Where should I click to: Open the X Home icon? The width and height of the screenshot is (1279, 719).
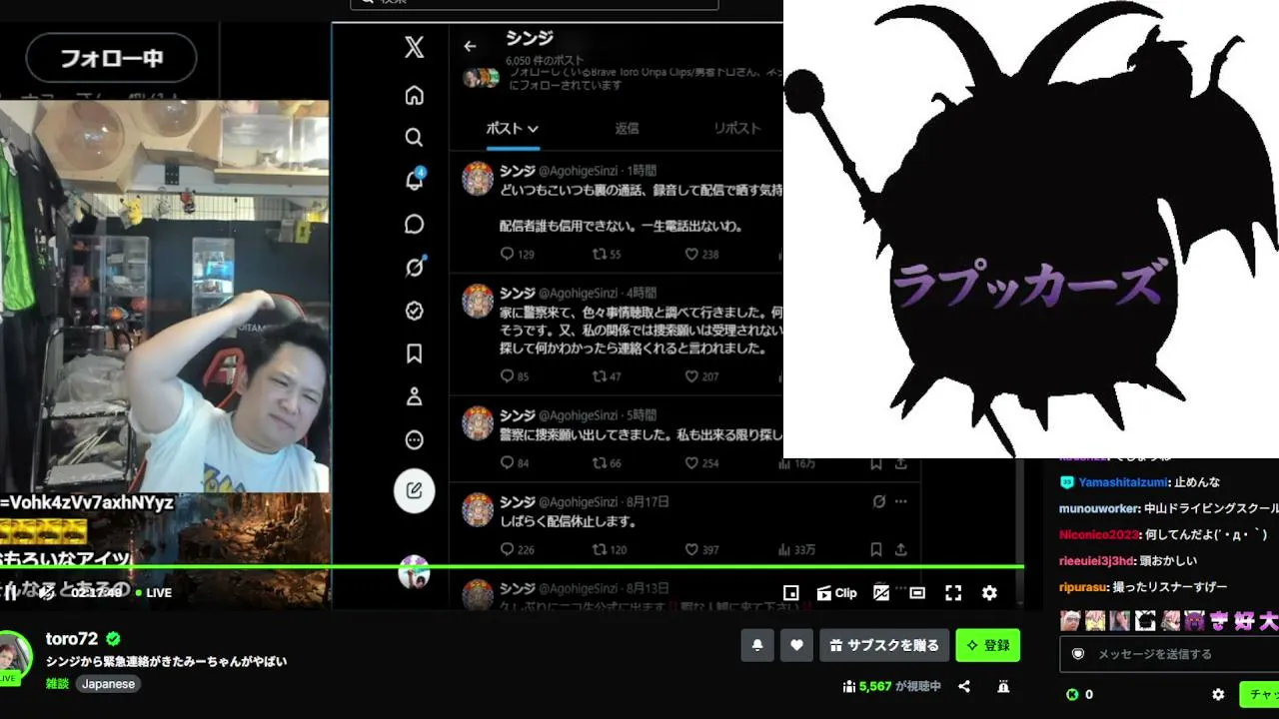(x=414, y=95)
